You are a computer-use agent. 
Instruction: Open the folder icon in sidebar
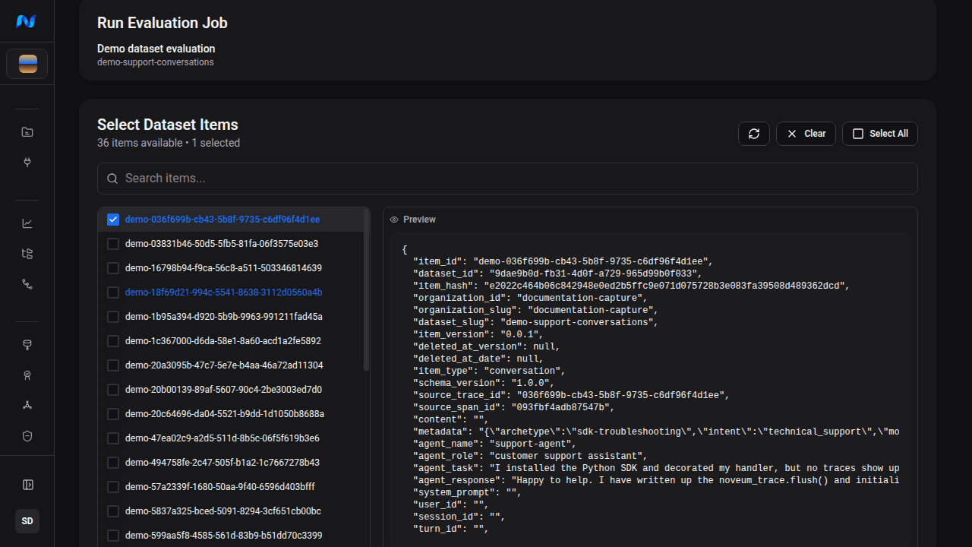click(27, 132)
